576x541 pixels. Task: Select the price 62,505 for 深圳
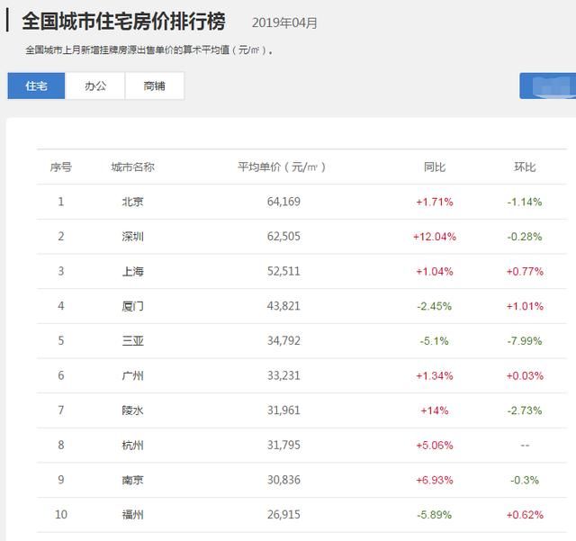[283, 237]
